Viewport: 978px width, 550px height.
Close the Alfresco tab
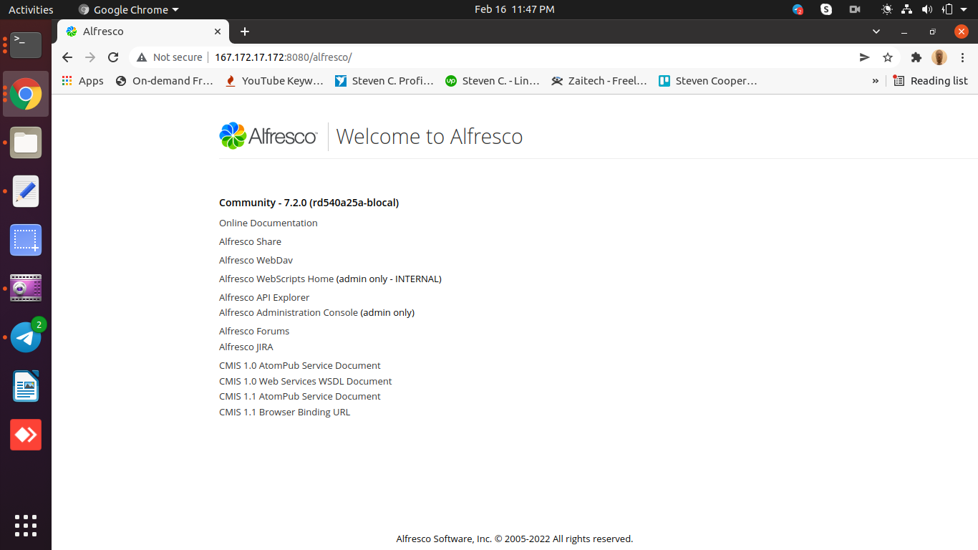218,32
